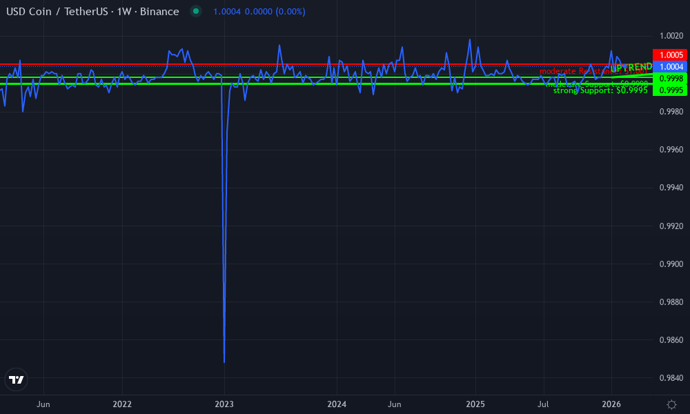Click the UPTREND annotation label
This screenshot has width=690, height=414.
pos(631,68)
